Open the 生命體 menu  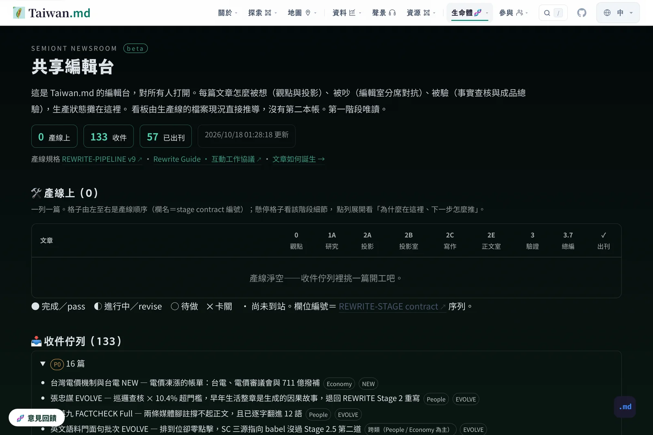click(470, 13)
